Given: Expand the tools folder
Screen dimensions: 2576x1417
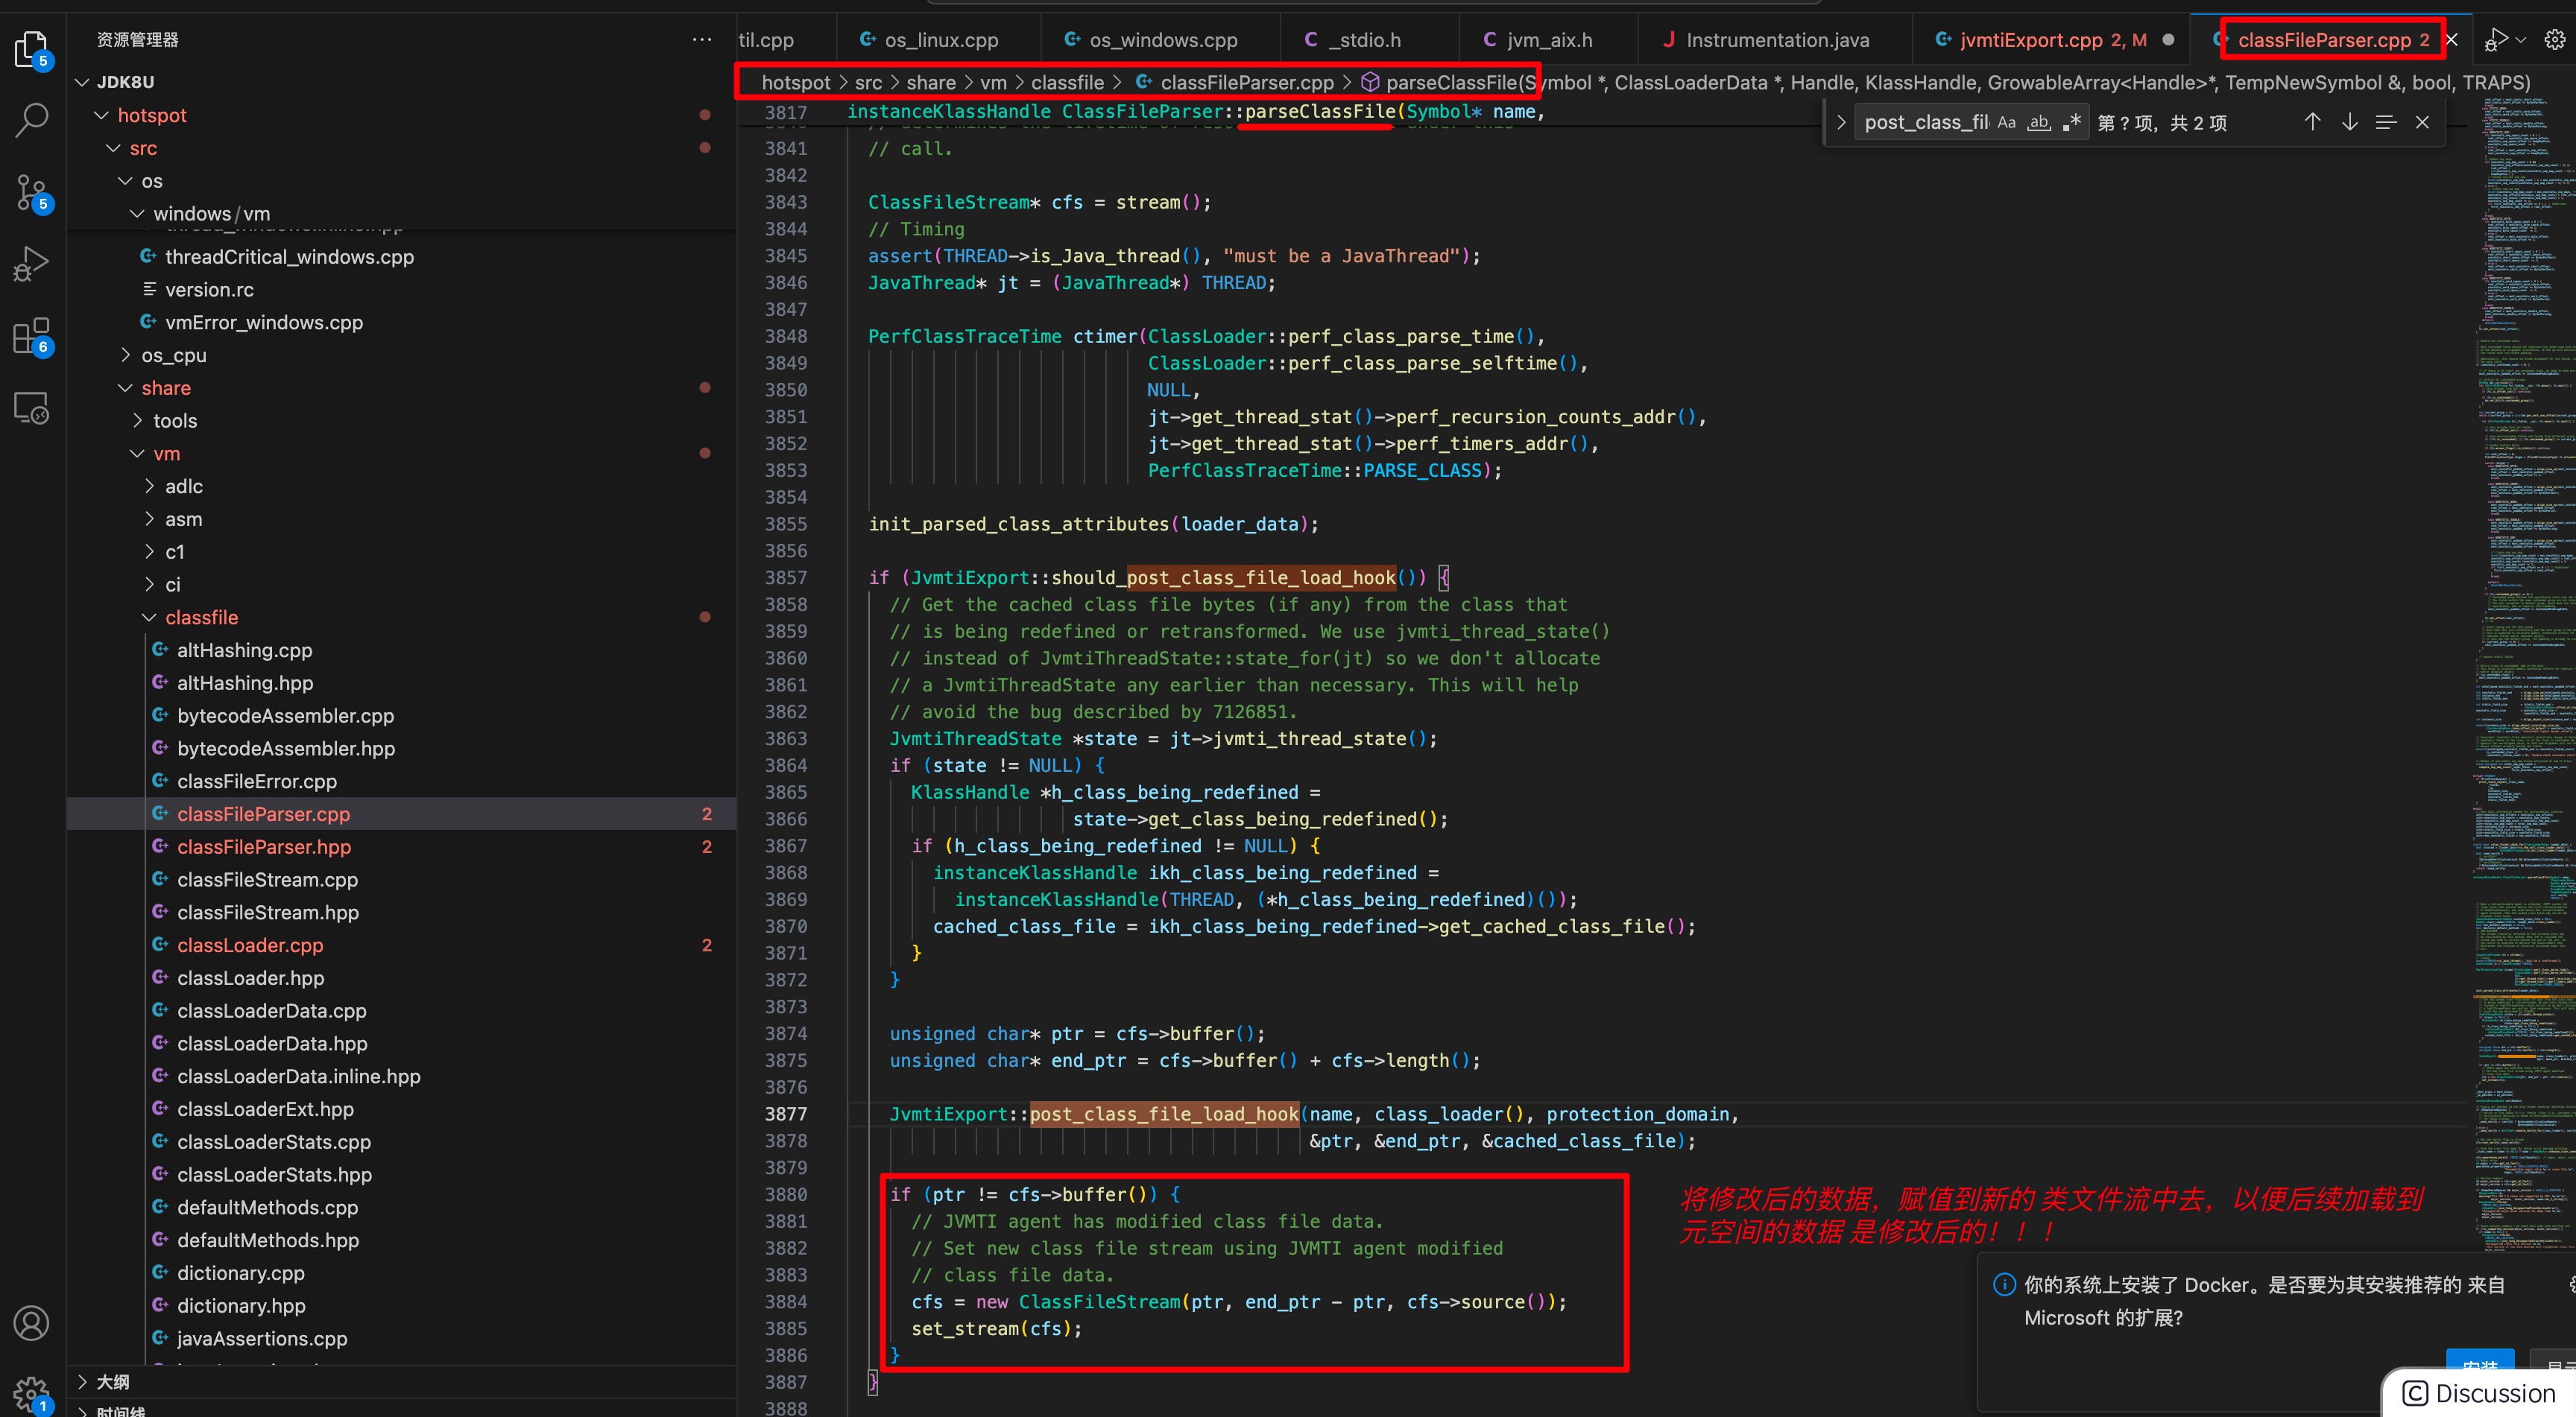Looking at the screenshot, I should [137, 421].
